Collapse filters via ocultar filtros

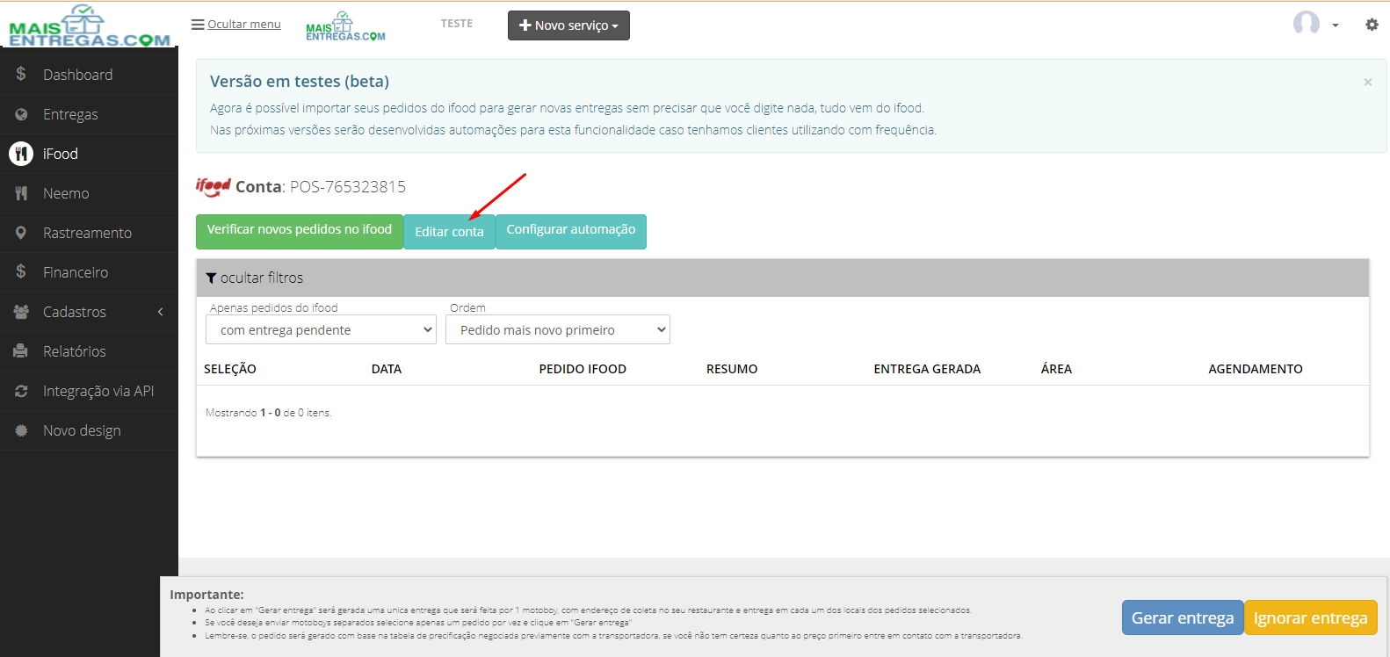255,278
